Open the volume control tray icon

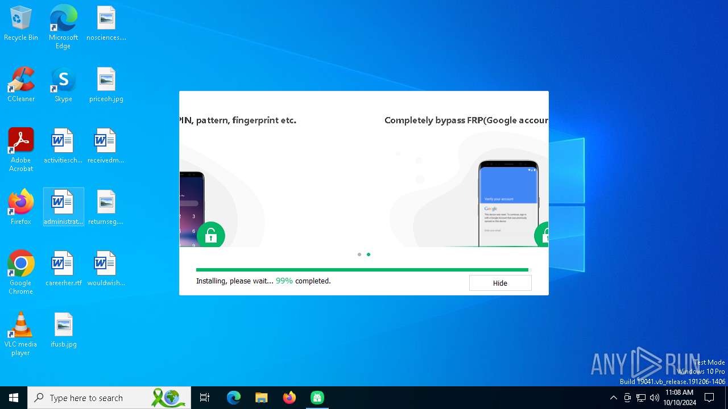pos(655,398)
